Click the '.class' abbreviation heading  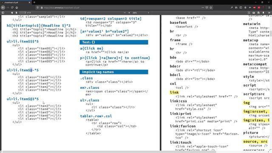tap(86, 78)
